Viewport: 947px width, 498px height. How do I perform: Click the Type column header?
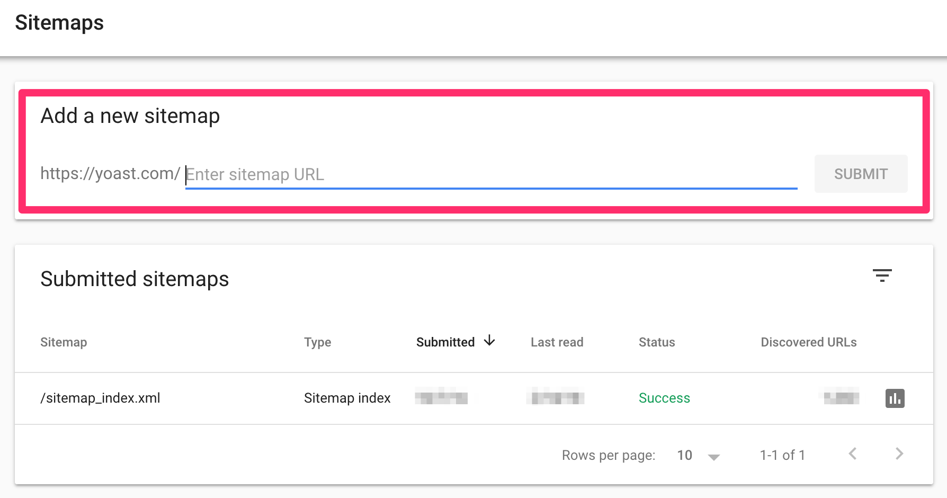tap(317, 342)
